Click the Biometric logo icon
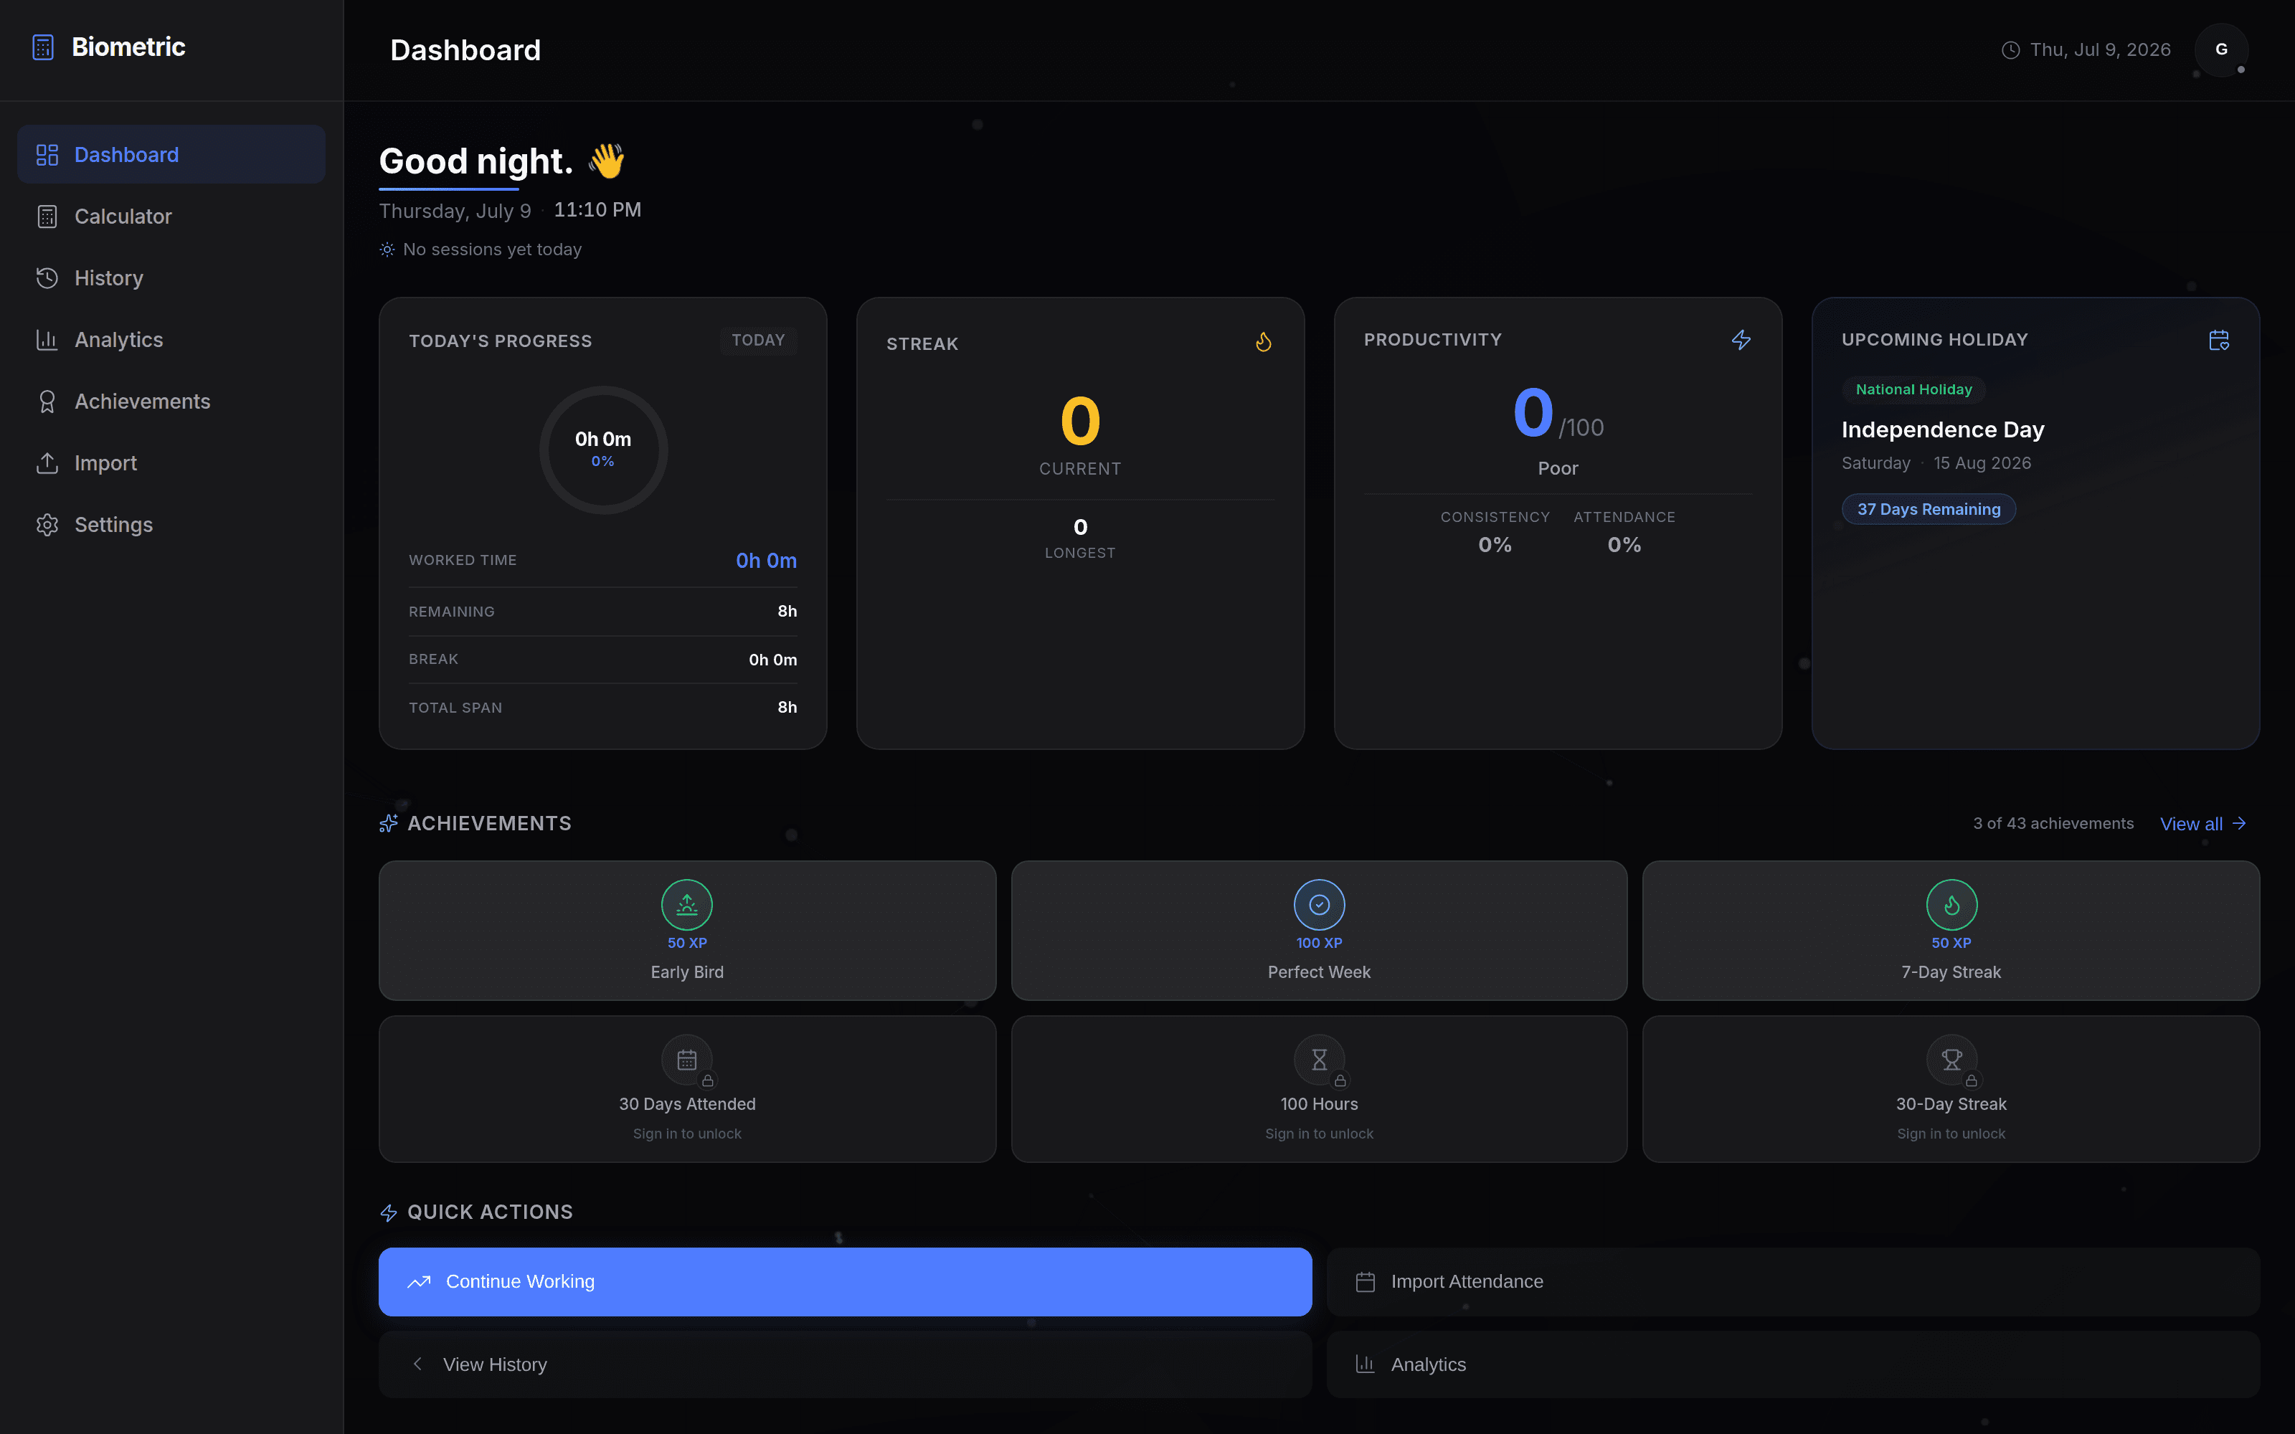This screenshot has width=2295, height=1434. point(43,47)
